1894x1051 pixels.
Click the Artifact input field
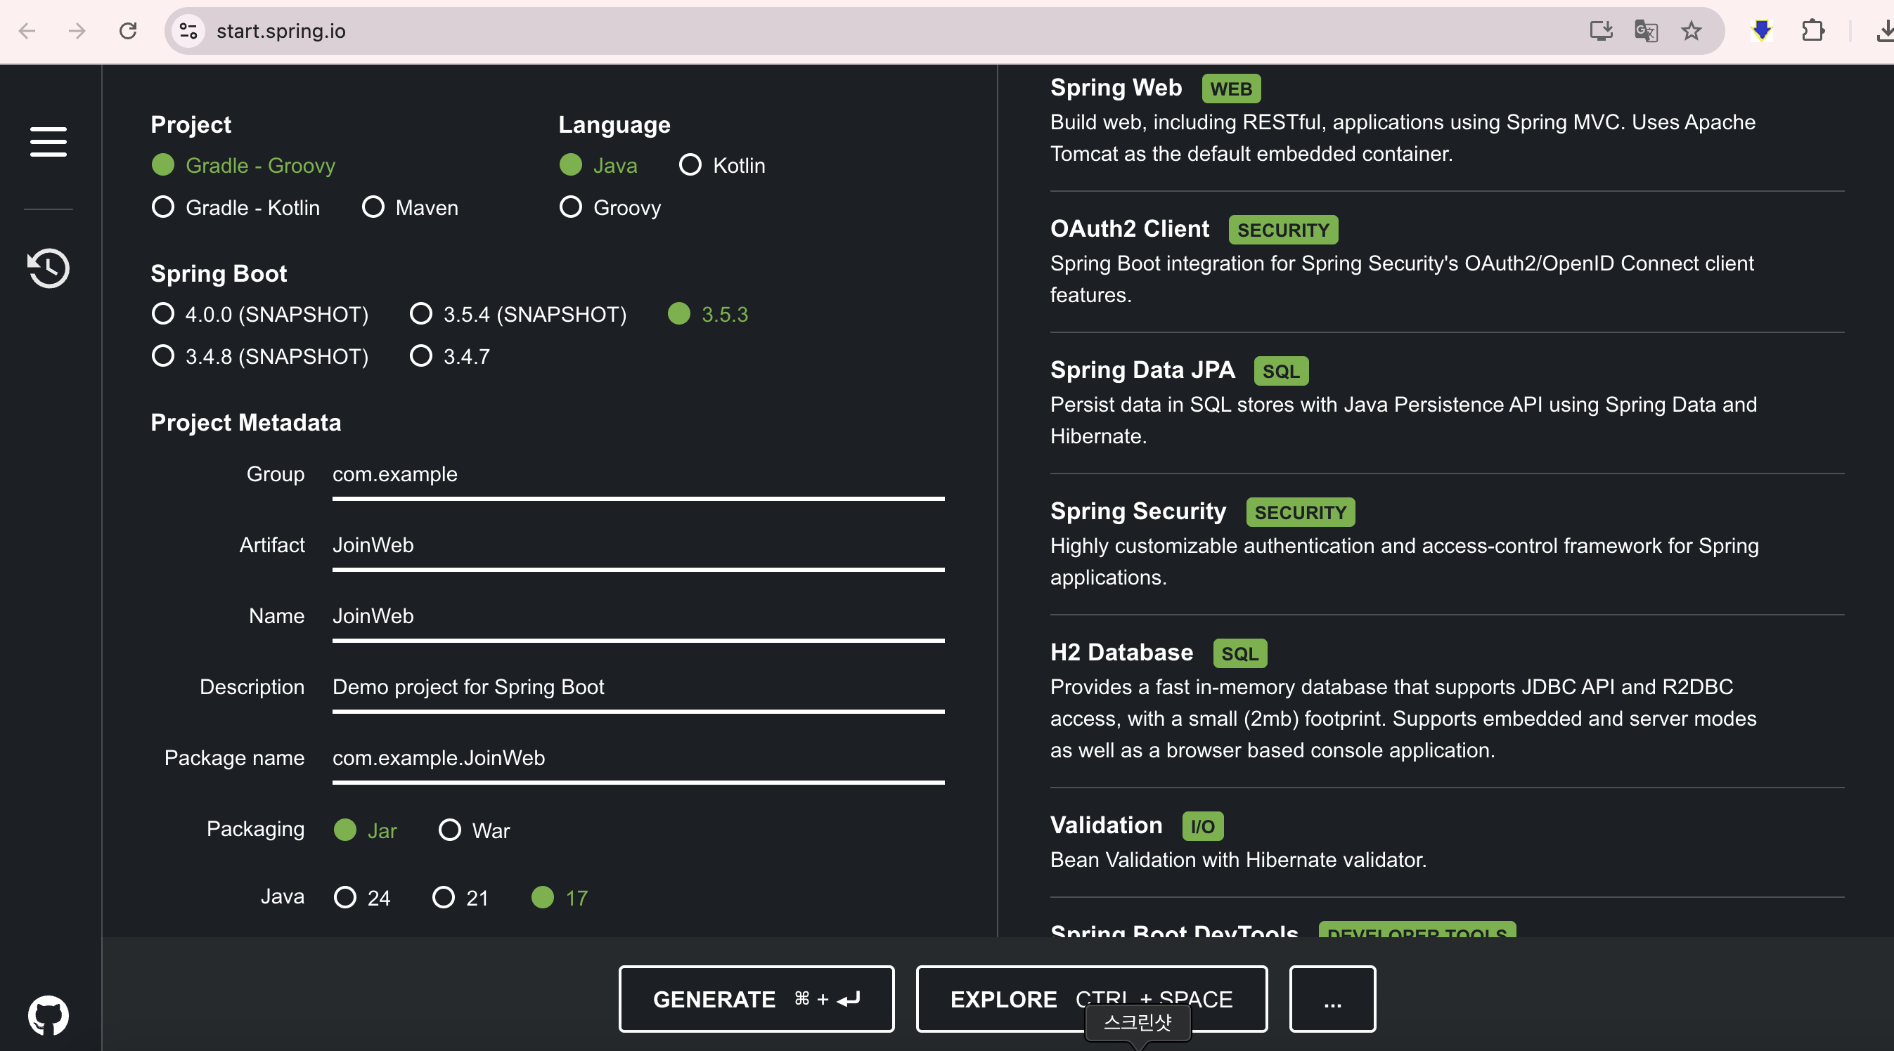(638, 545)
